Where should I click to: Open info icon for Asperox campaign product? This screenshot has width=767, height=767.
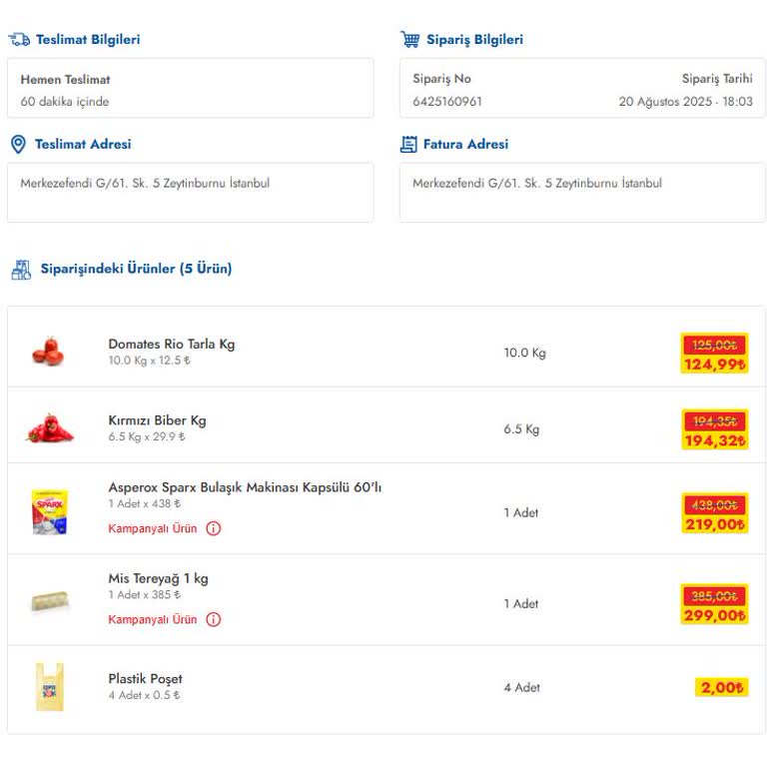(214, 528)
